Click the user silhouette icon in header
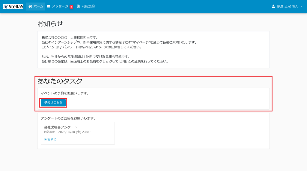The image size is (307, 171). pos(273,6)
